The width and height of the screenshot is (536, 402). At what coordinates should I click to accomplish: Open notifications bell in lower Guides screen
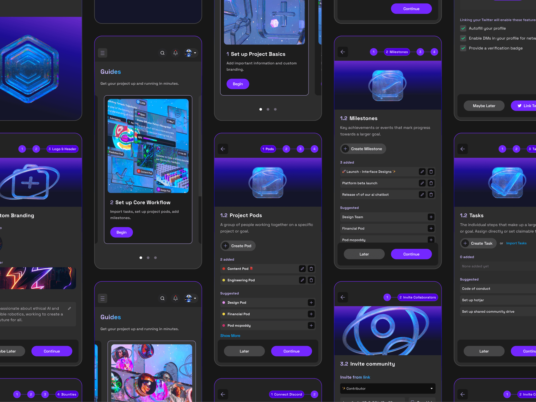pyautogui.click(x=175, y=299)
